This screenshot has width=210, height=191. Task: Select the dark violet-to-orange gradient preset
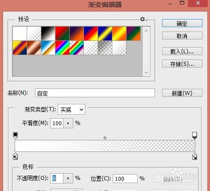(77, 33)
